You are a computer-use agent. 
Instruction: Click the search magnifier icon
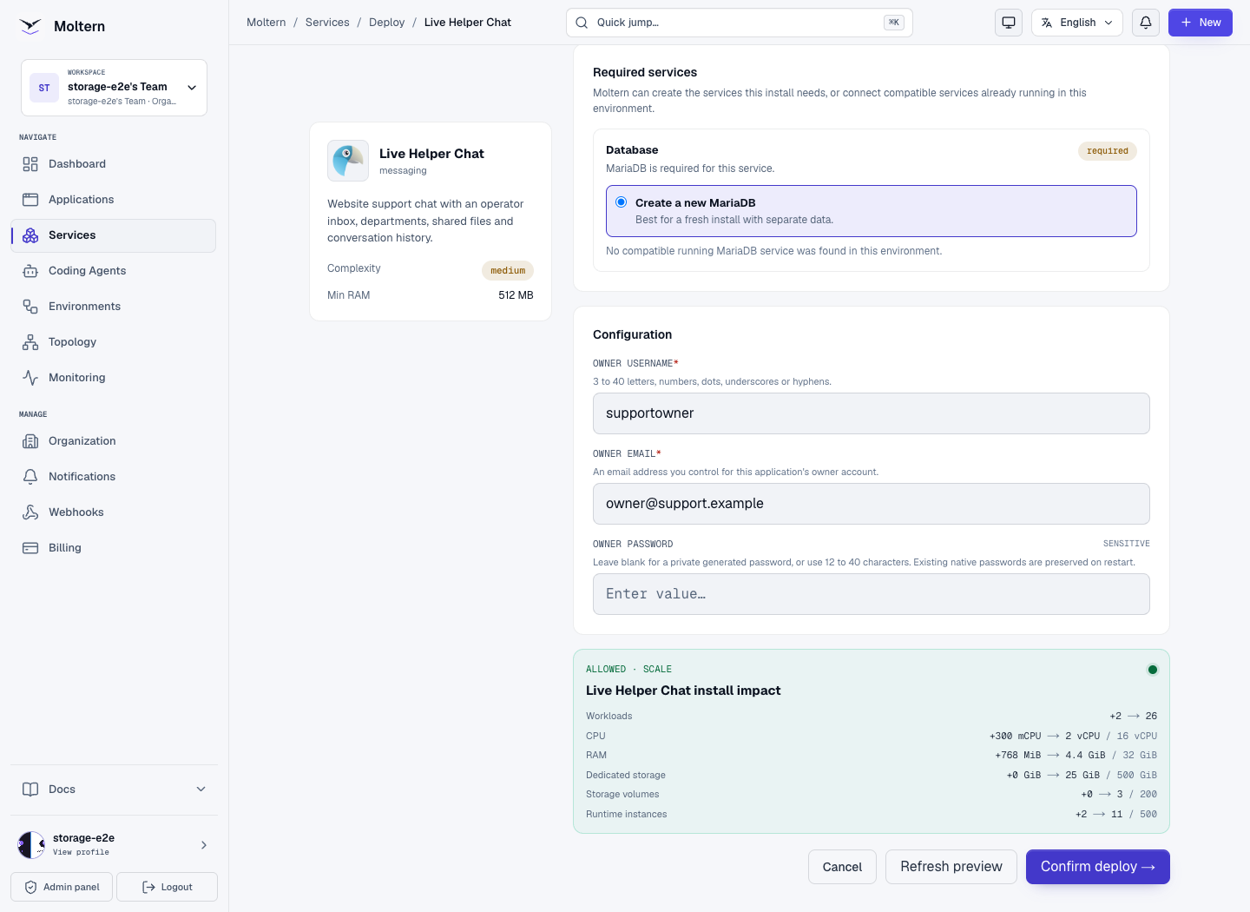(x=582, y=23)
